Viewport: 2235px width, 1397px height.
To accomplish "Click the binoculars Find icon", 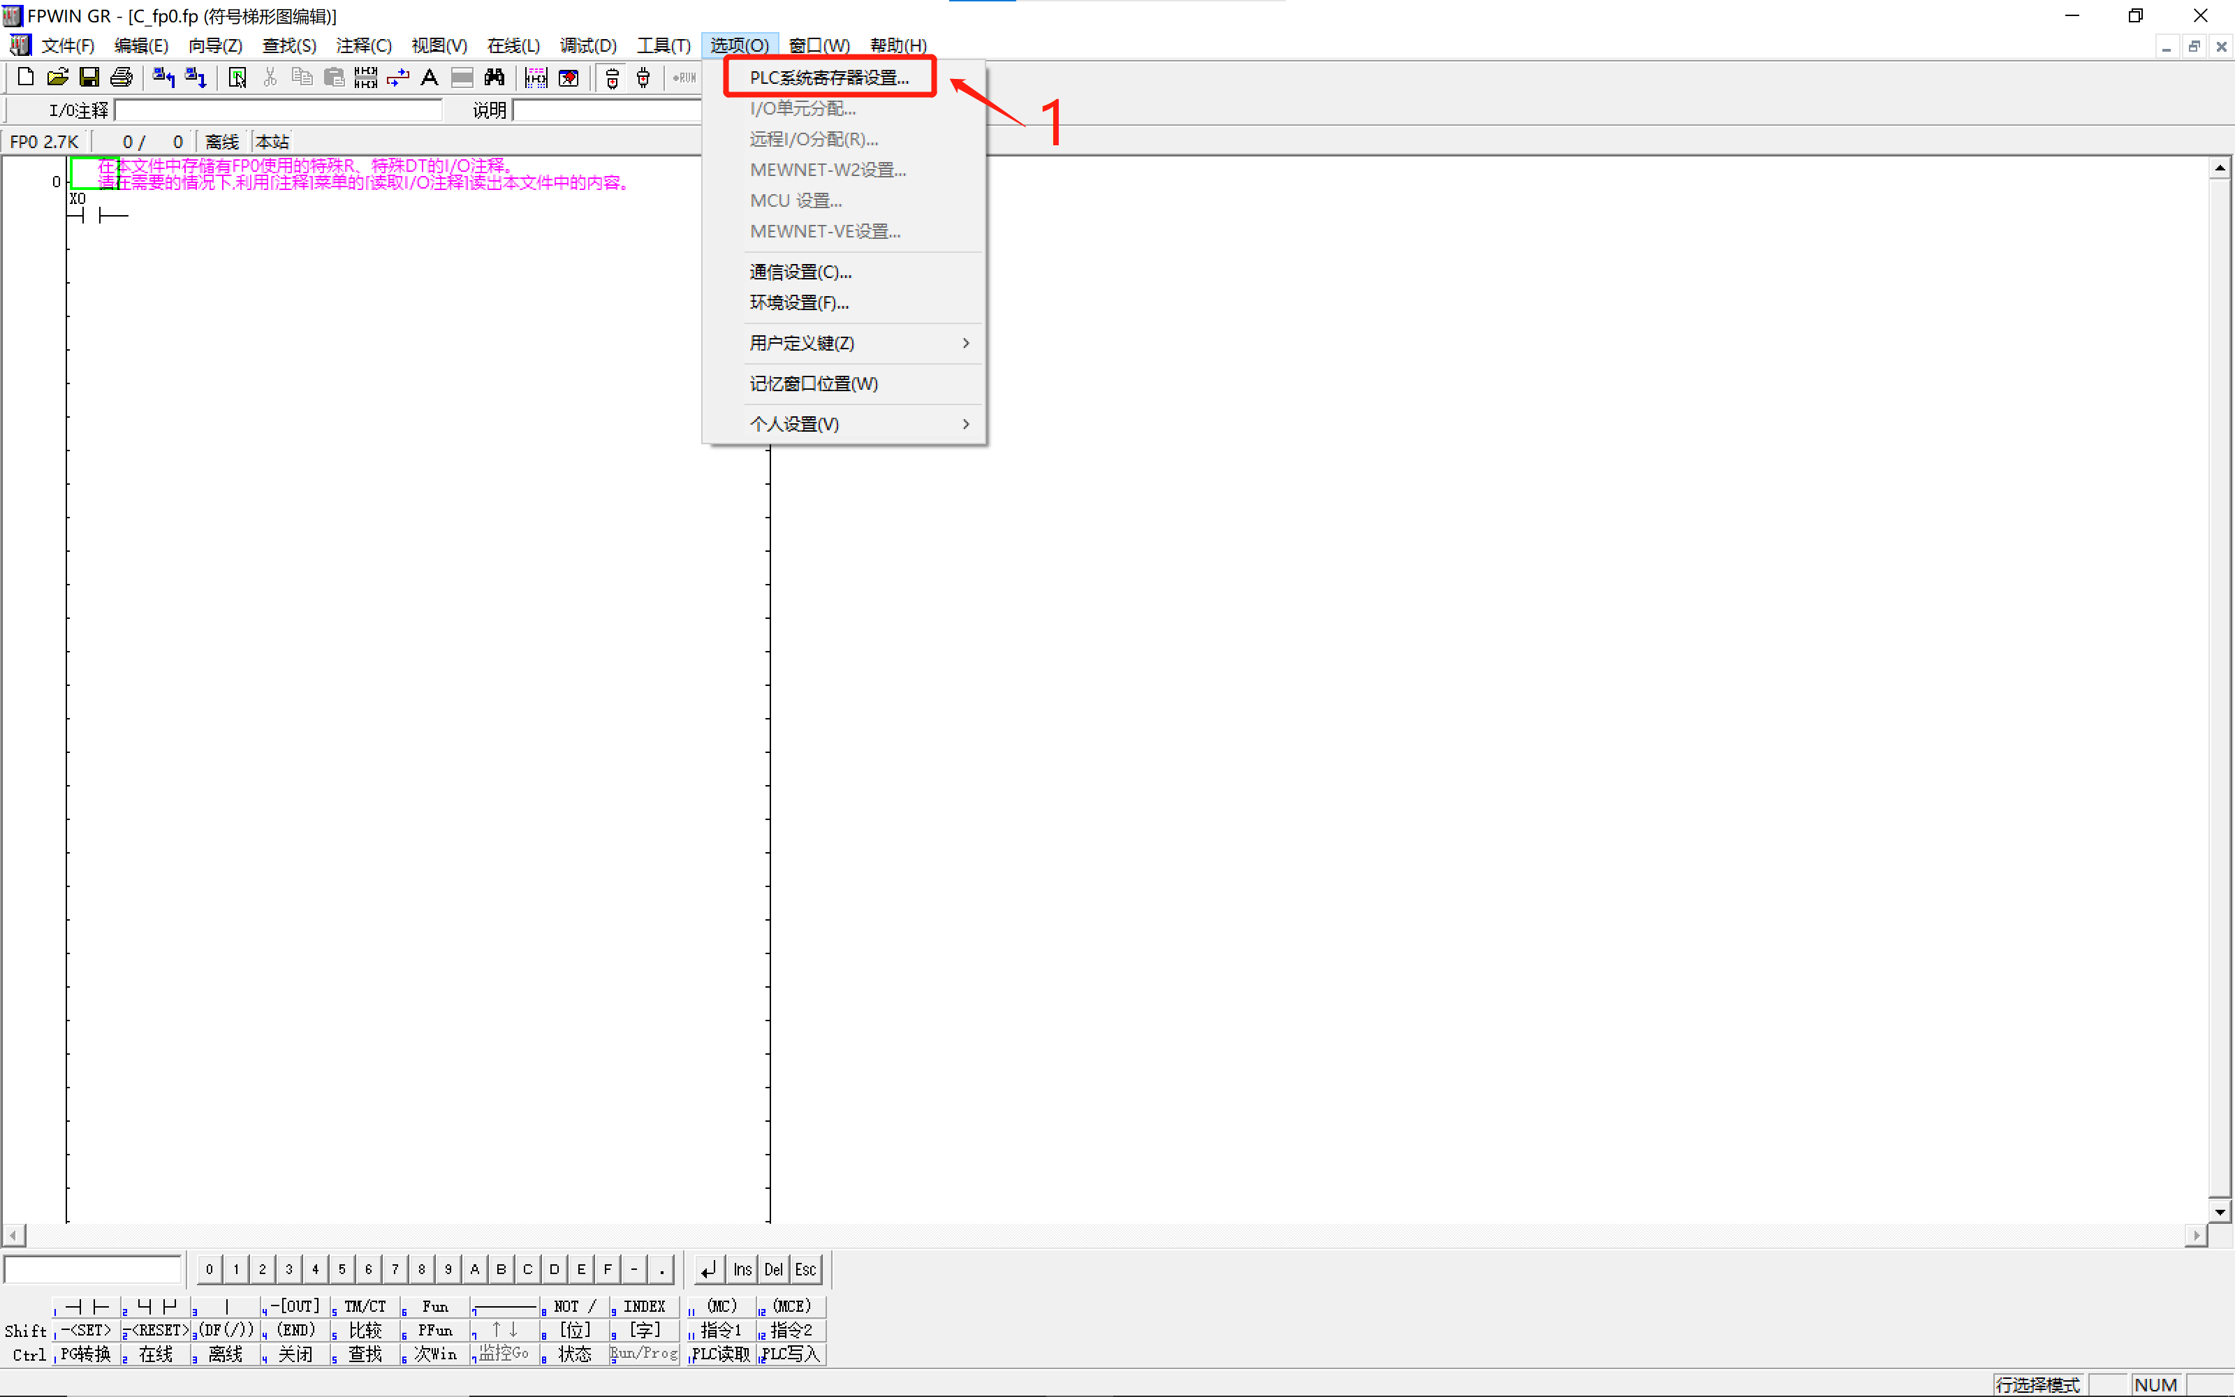I will click(494, 78).
